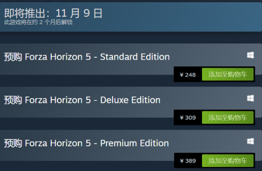Click Windows icon on Standard Edition row
This screenshot has height=171, width=262.
tap(250, 55)
